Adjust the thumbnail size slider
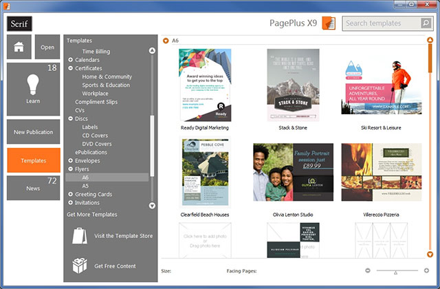The image size is (440, 289). pyautogui.click(x=395, y=272)
